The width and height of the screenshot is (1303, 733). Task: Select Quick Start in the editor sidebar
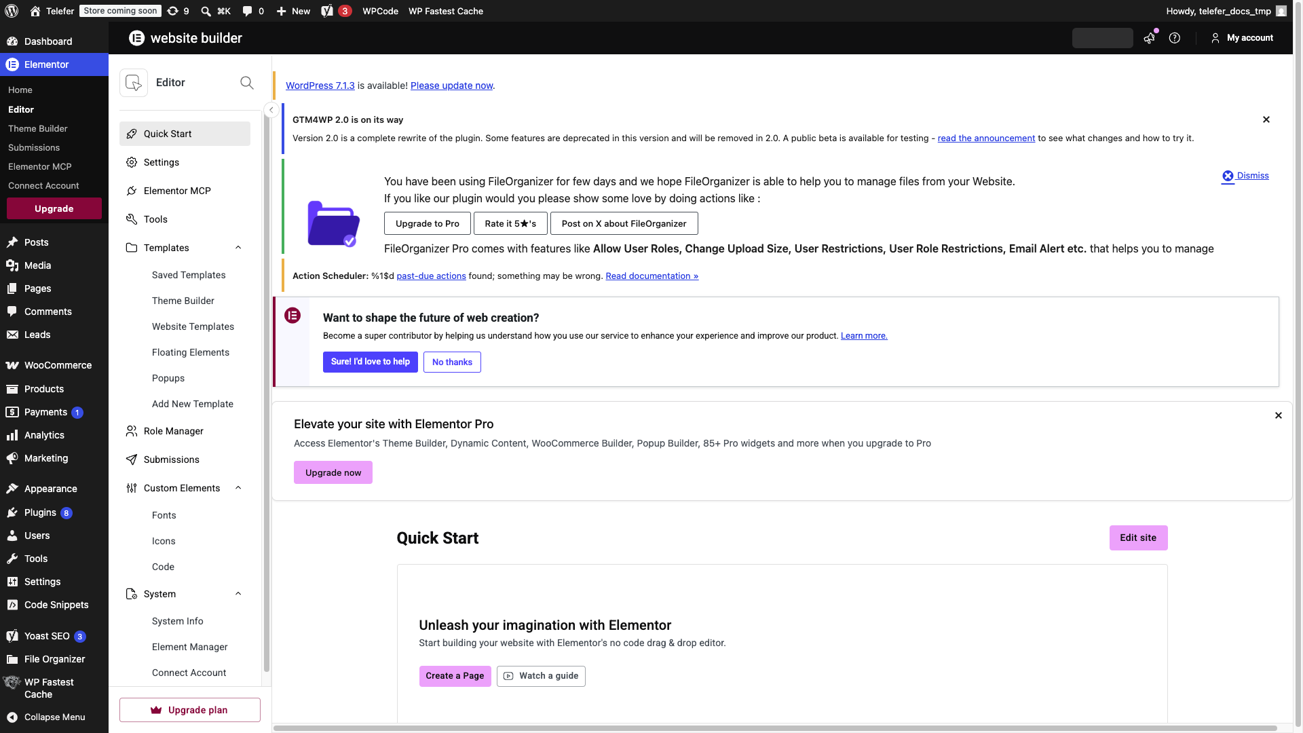click(x=185, y=134)
